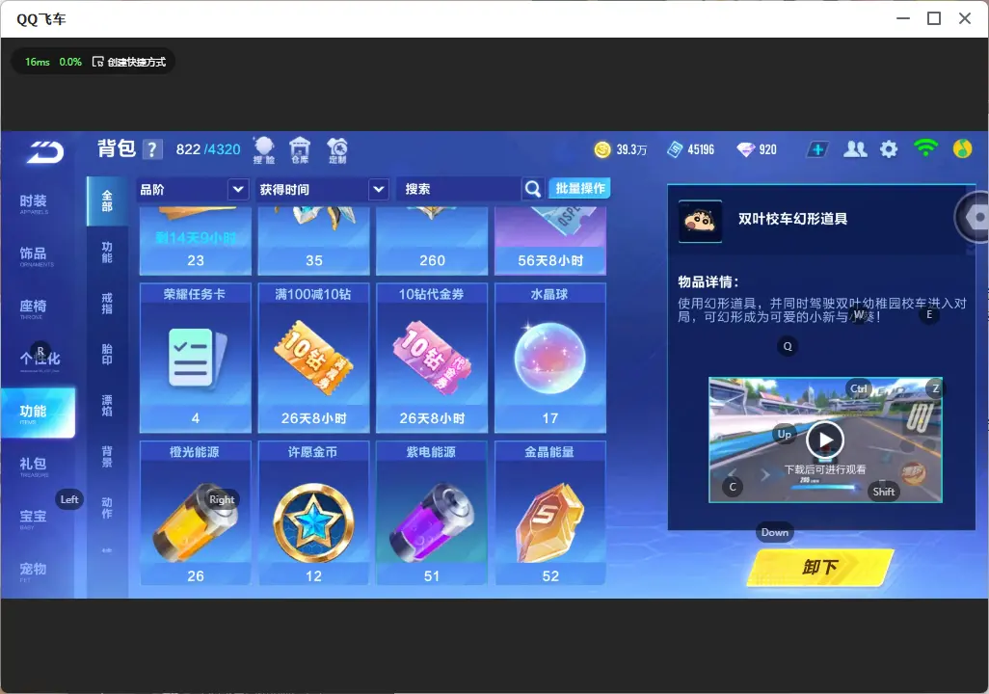Screen dimensions: 989x694
Task: Select the 10钻代金券 item
Action: tap(432, 358)
